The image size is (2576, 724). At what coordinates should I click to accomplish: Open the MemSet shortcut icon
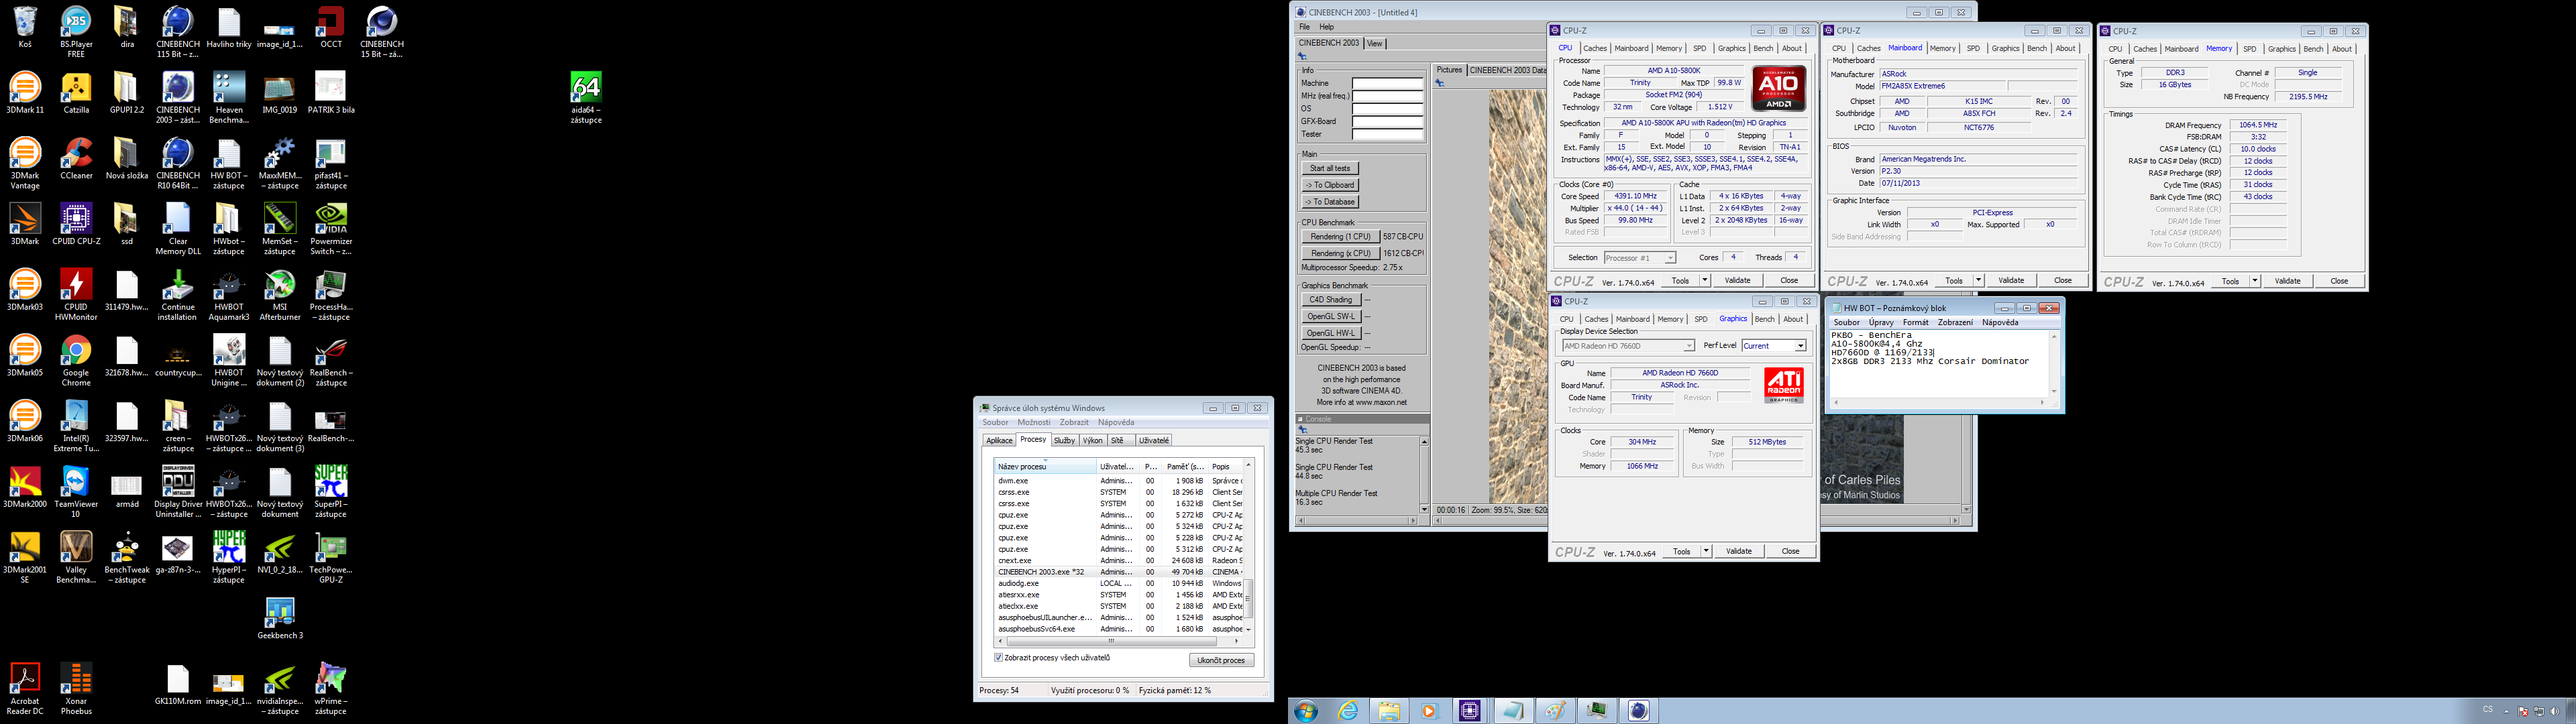tap(280, 229)
